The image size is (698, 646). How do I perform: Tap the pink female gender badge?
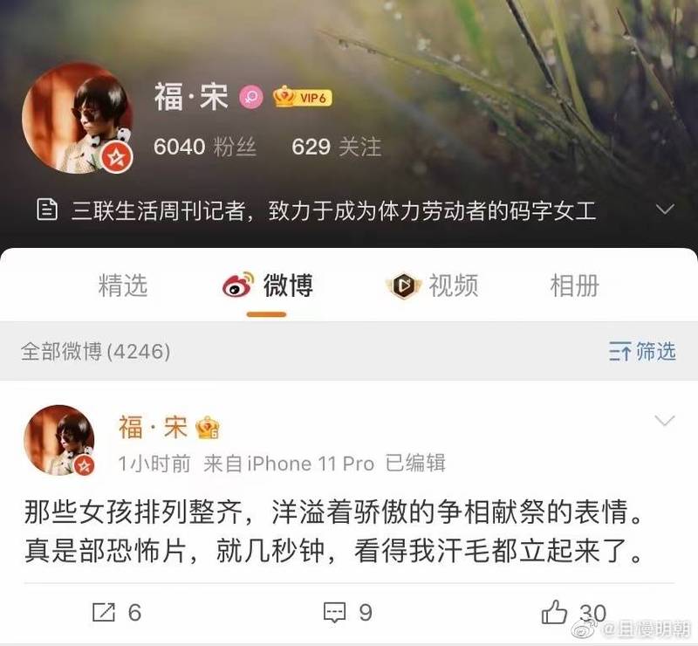pyautogui.click(x=251, y=97)
